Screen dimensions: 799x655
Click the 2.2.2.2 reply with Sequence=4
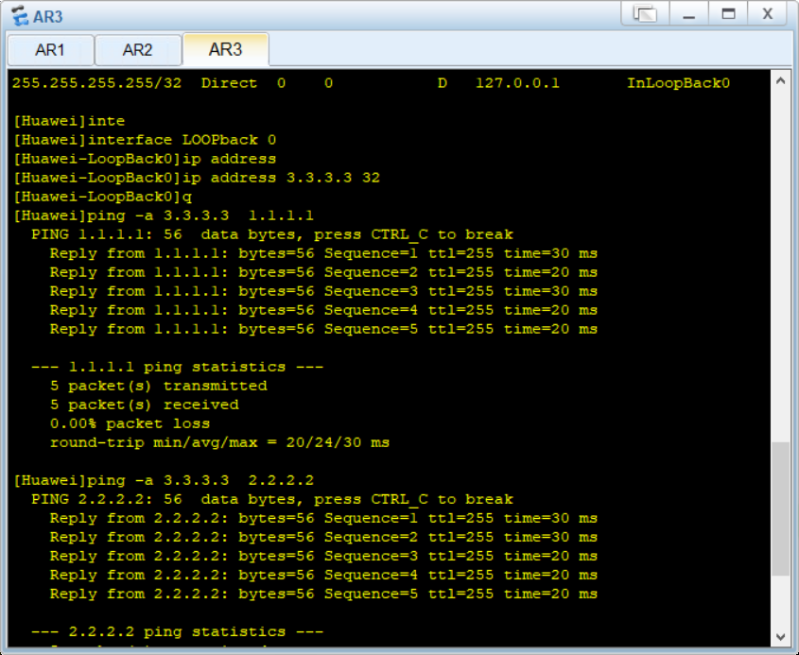pyautogui.click(x=323, y=575)
